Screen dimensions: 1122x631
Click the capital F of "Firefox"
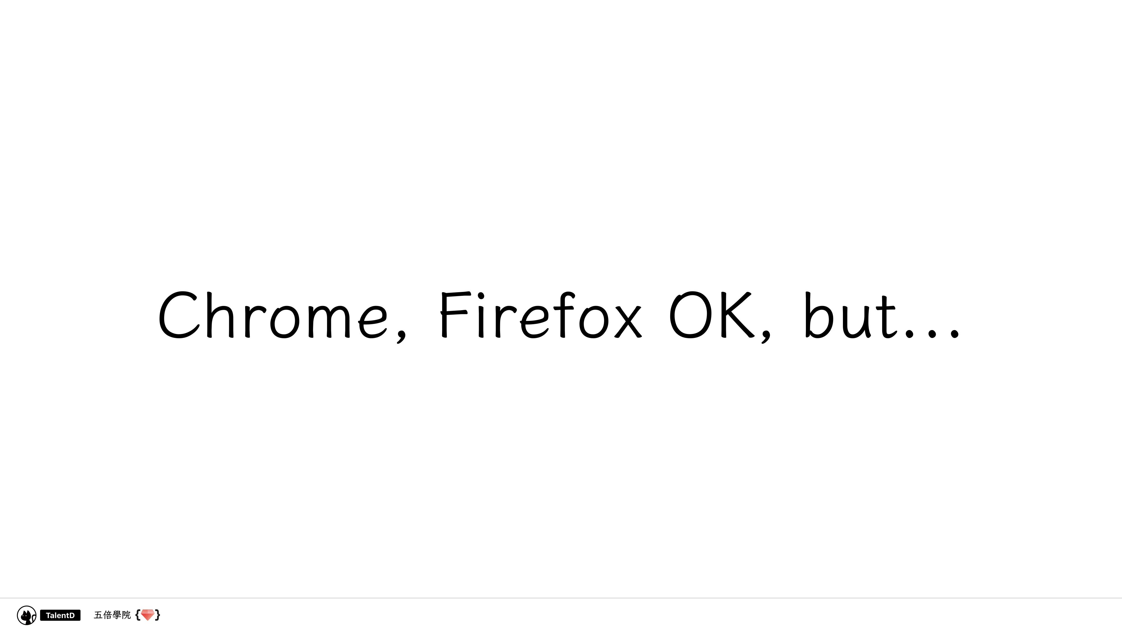[x=454, y=315]
